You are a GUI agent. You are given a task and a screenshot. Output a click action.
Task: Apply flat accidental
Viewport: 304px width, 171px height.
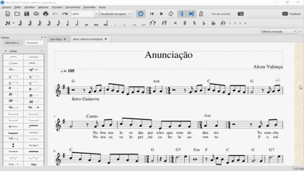[204, 23]
